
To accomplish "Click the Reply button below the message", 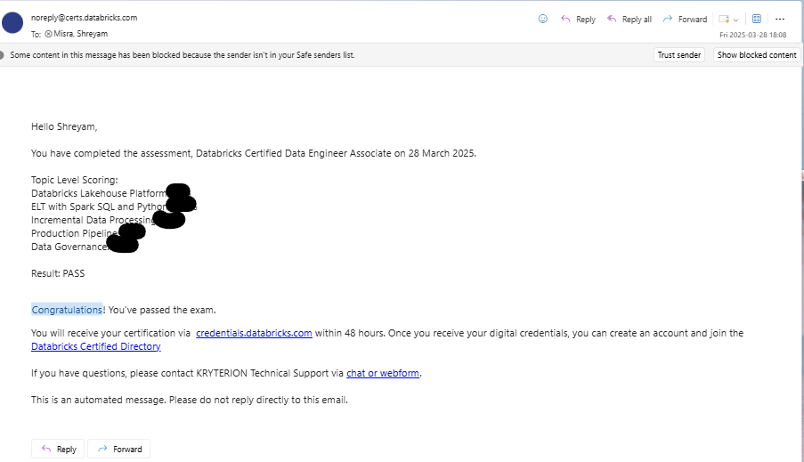I will tap(58, 449).
